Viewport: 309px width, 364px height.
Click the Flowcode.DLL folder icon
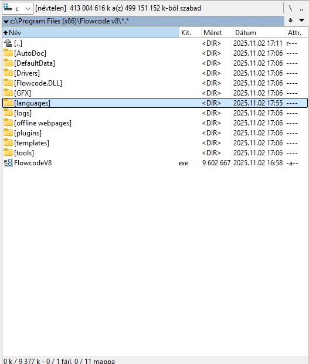(x=8, y=83)
